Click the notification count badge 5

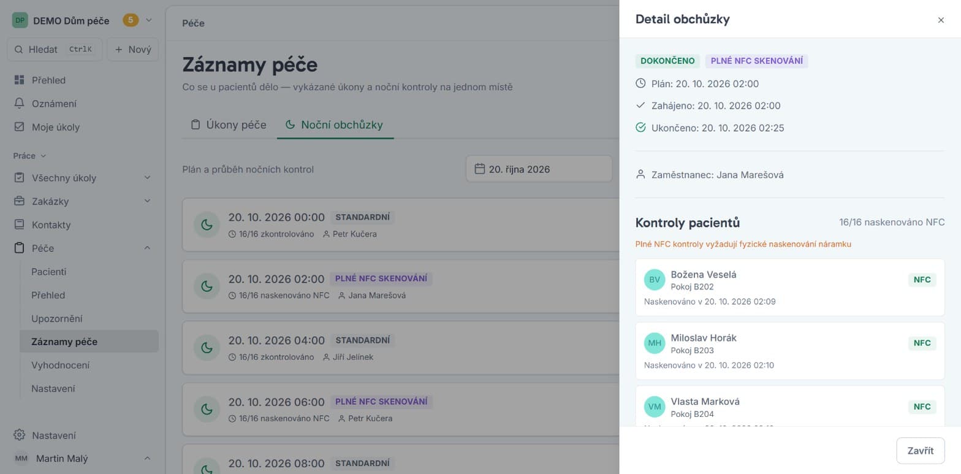[x=131, y=20]
